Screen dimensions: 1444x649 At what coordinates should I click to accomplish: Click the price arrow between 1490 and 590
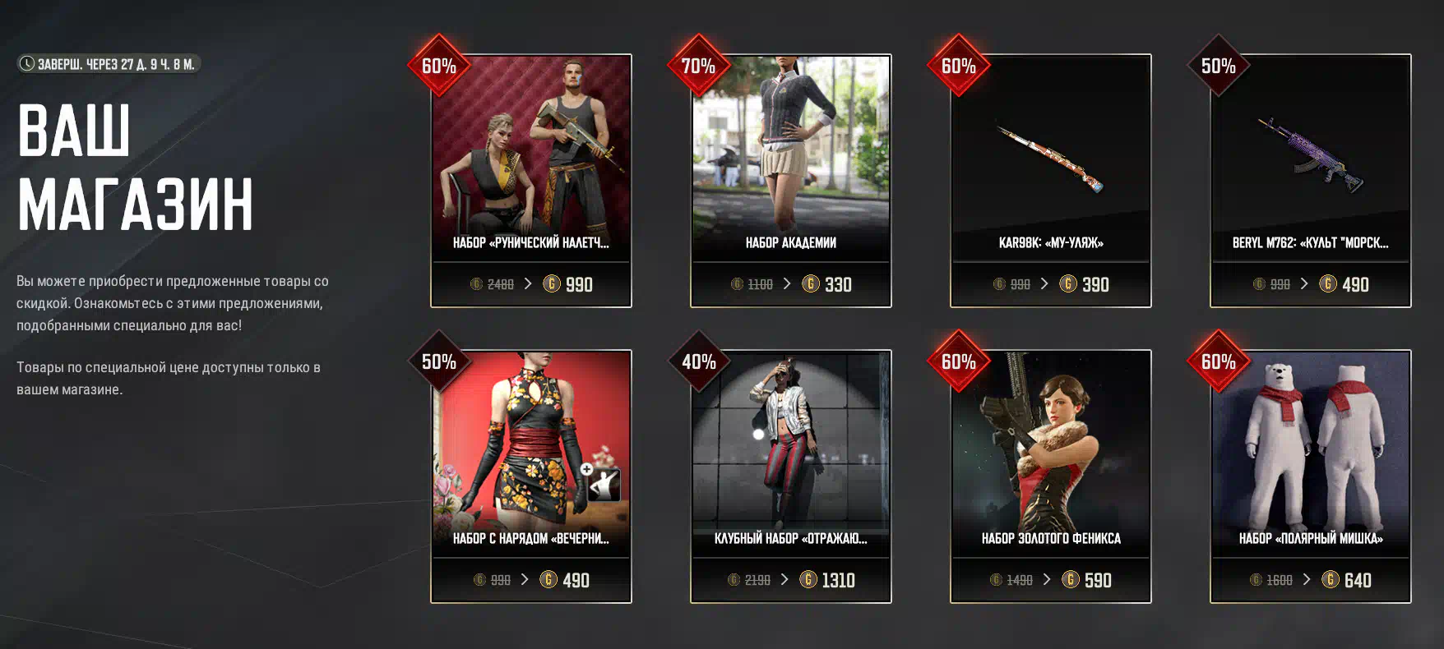[x=1047, y=579]
